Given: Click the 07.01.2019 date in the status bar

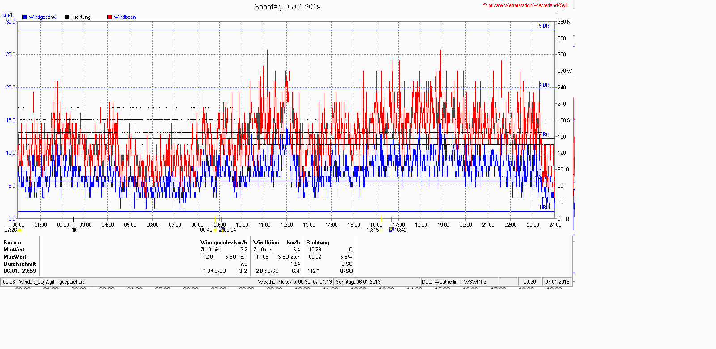Looking at the screenshot, I should [x=557, y=282].
